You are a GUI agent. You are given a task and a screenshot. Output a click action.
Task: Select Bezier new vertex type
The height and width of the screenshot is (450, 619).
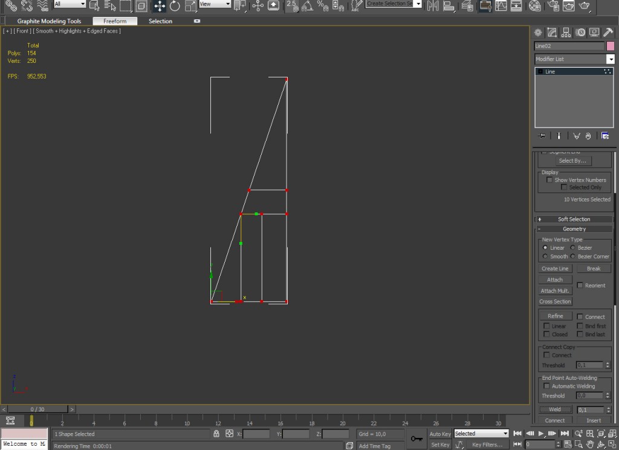pyautogui.click(x=572, y=248)
